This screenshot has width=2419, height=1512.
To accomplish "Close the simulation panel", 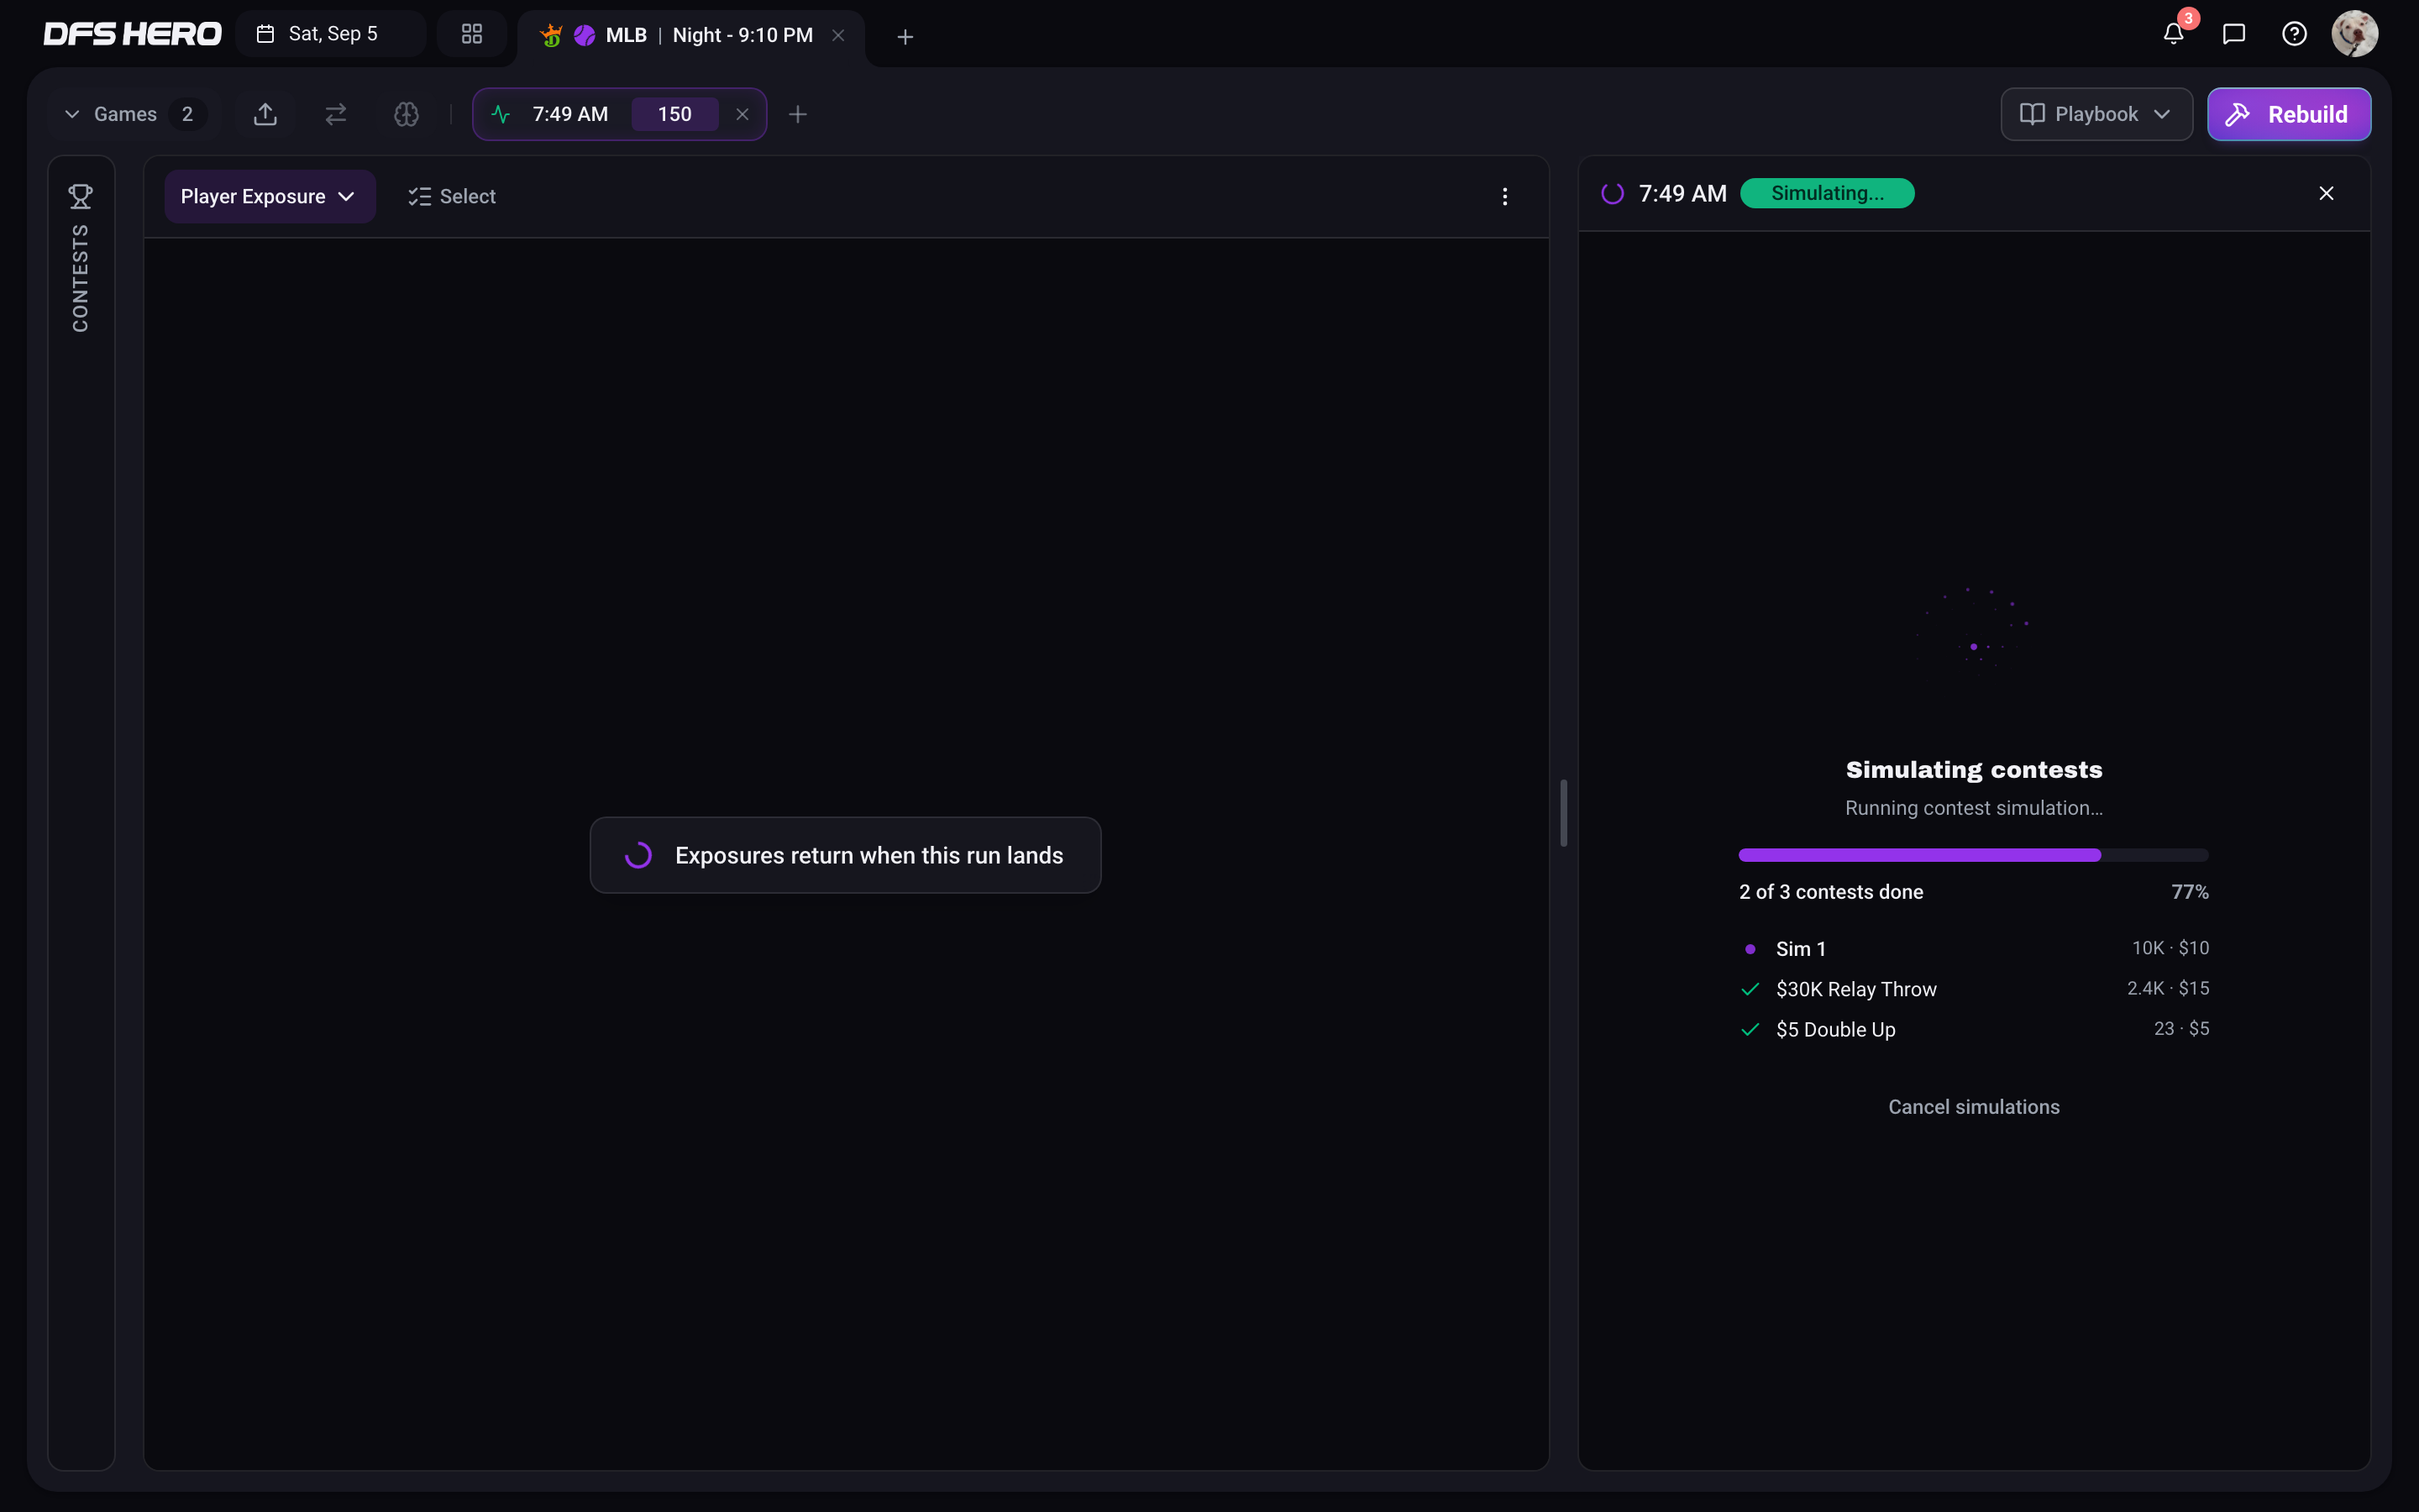I will pos(2326,193).
